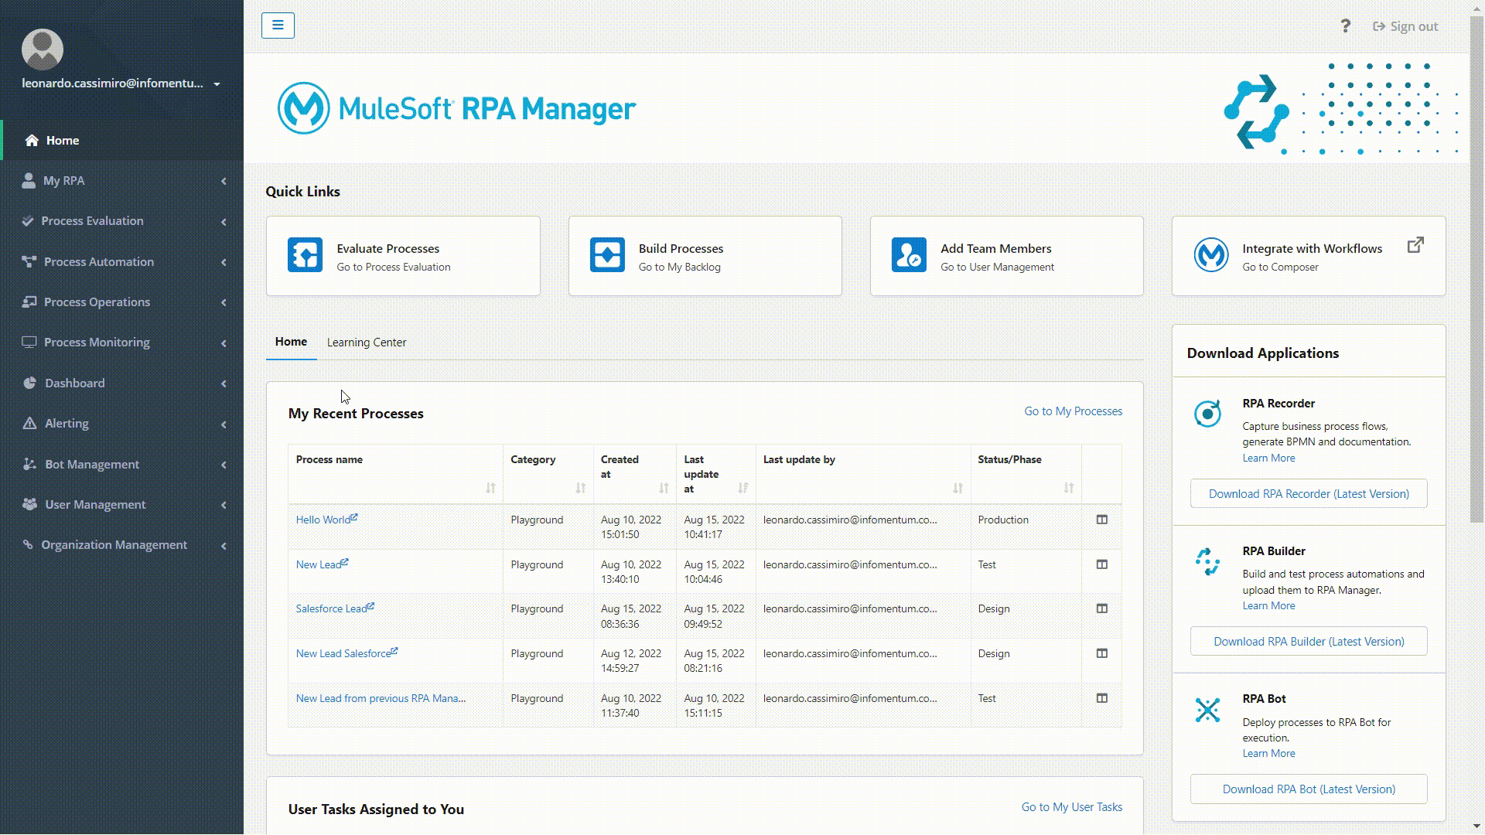
Task: Click the Dashboard sidebar icon
Action: (x=29, y=383)
